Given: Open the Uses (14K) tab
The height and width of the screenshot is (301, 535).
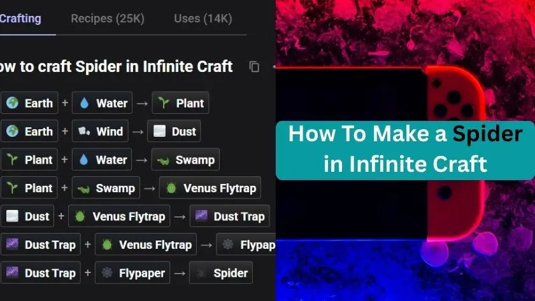Looking at the screenshot, I should point(203,18).
